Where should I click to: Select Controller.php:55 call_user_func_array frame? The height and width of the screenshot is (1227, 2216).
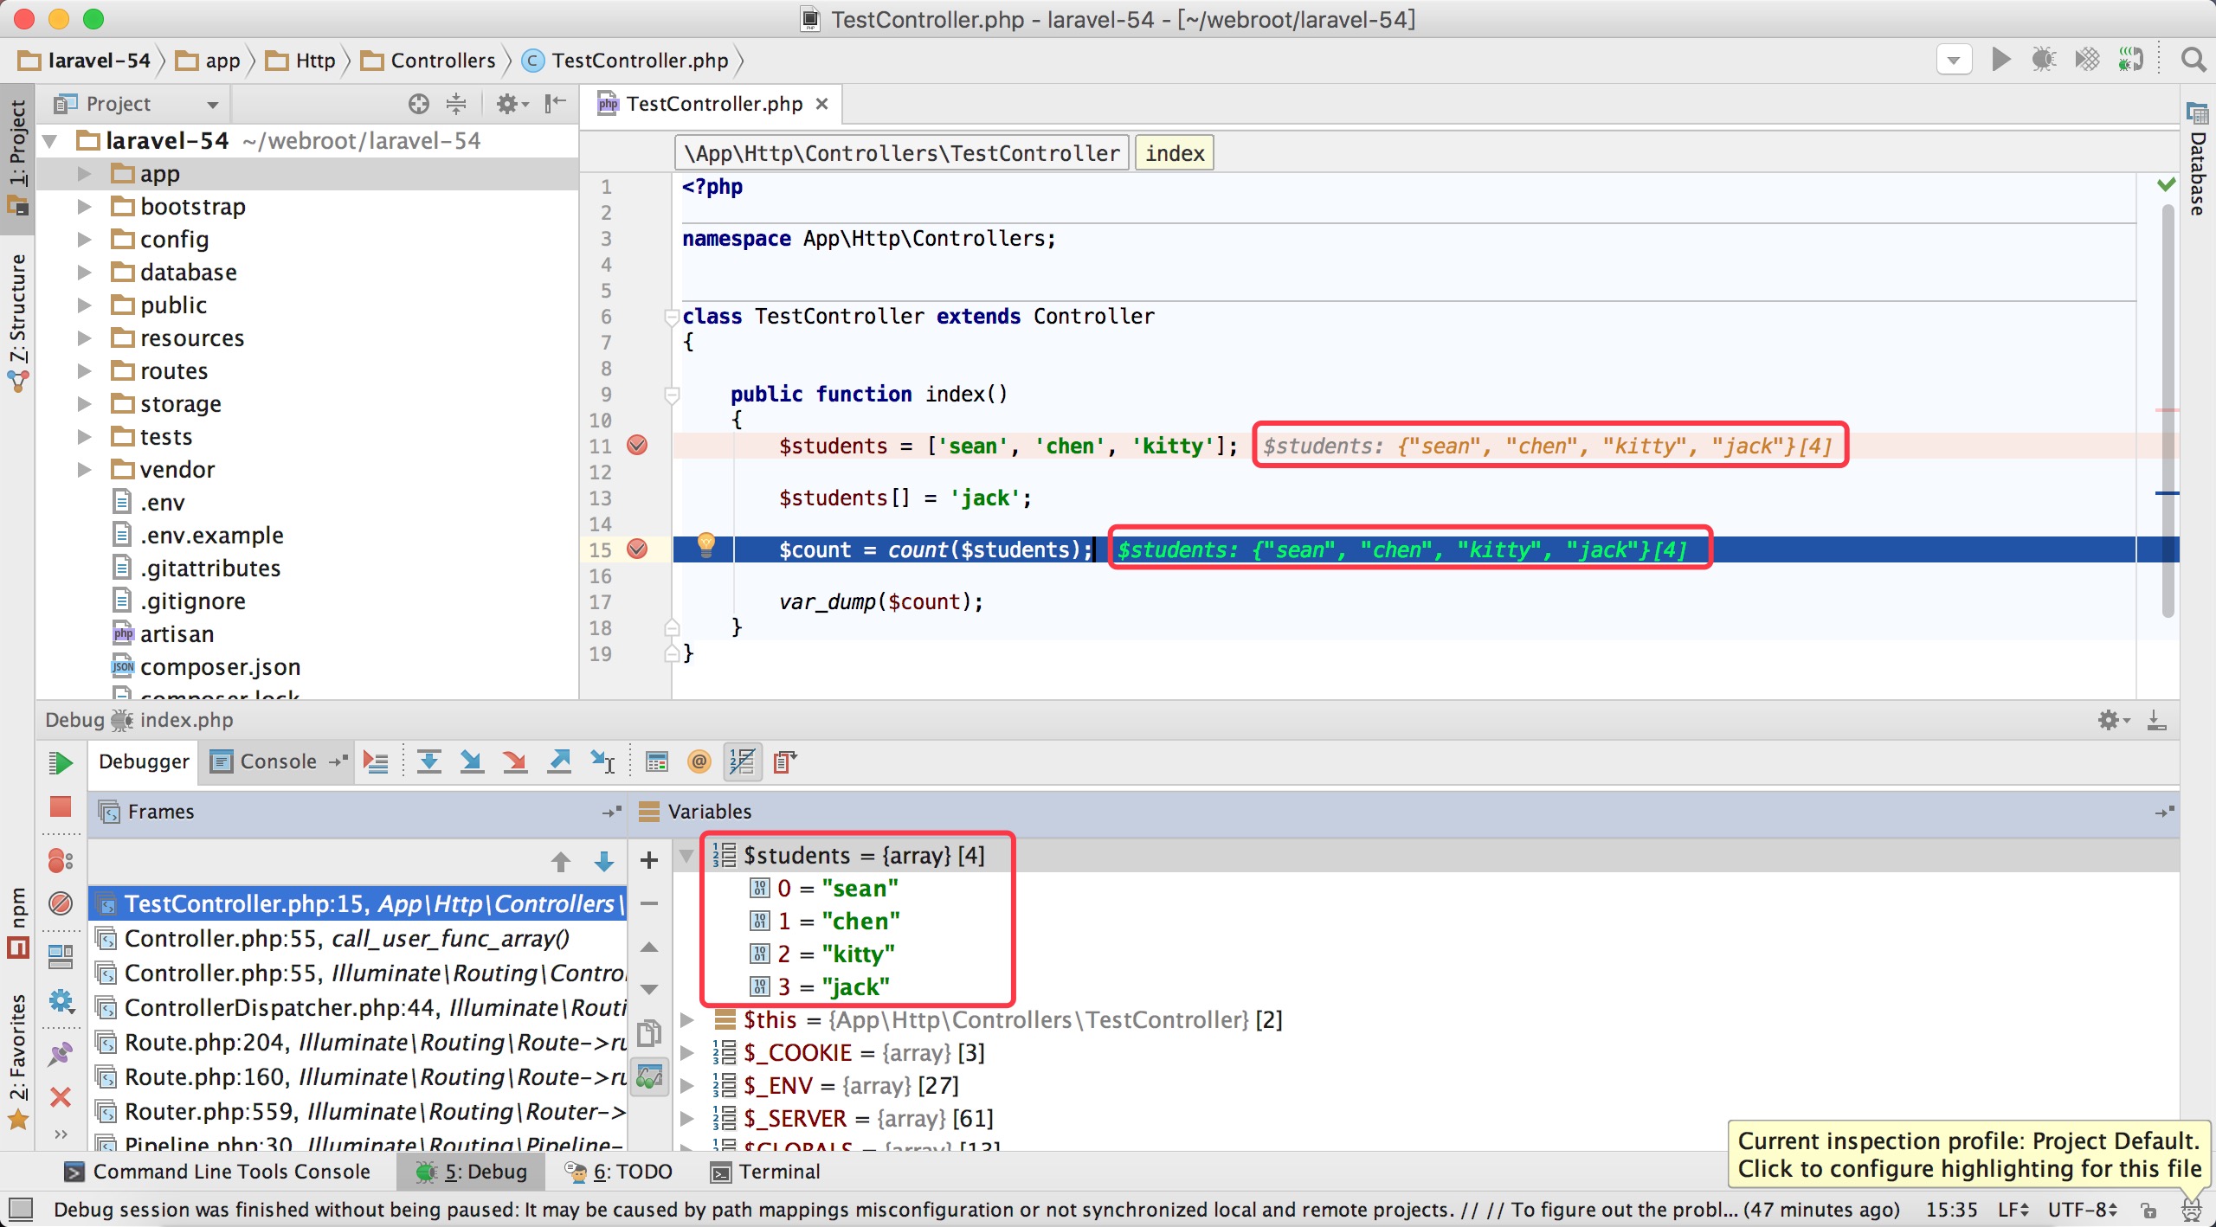(357, 939)
